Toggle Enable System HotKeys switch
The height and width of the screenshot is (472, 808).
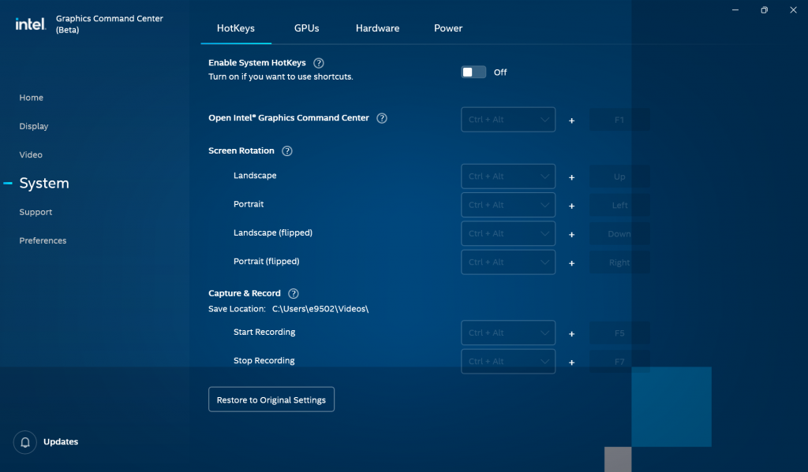point(473,72)
